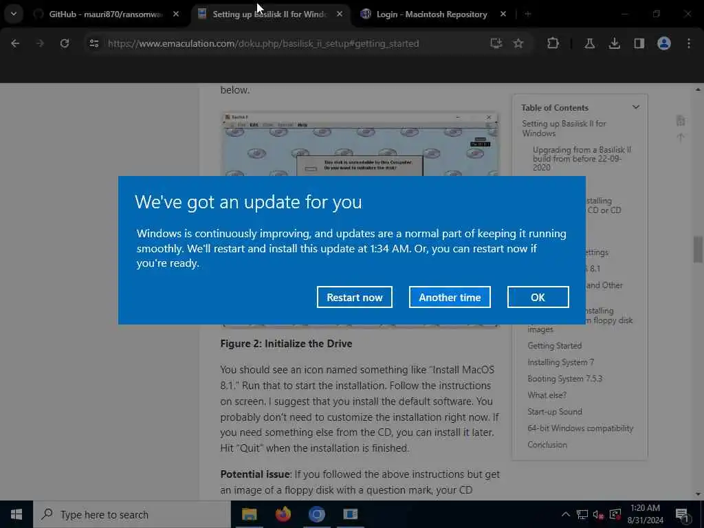
Task: Click install app icon in address bar
Action: (496, 43)
